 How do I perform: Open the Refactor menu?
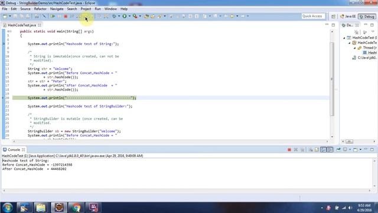click(x=40, y=9)
